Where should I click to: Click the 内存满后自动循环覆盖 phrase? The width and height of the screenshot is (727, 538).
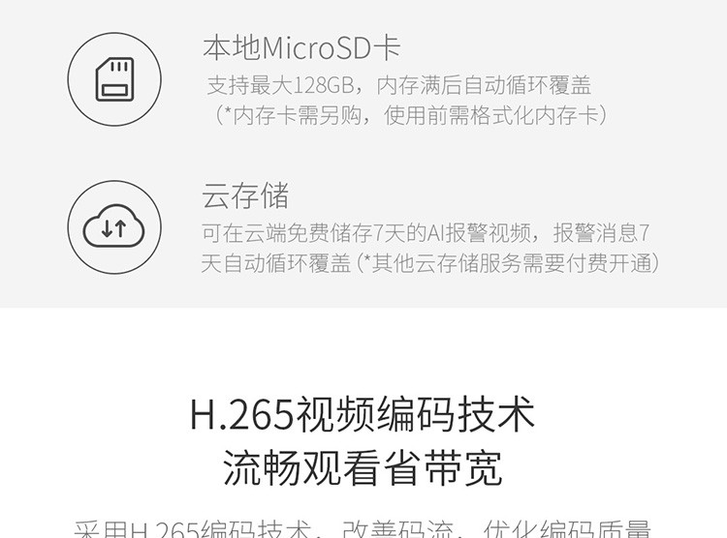(484, 85)
